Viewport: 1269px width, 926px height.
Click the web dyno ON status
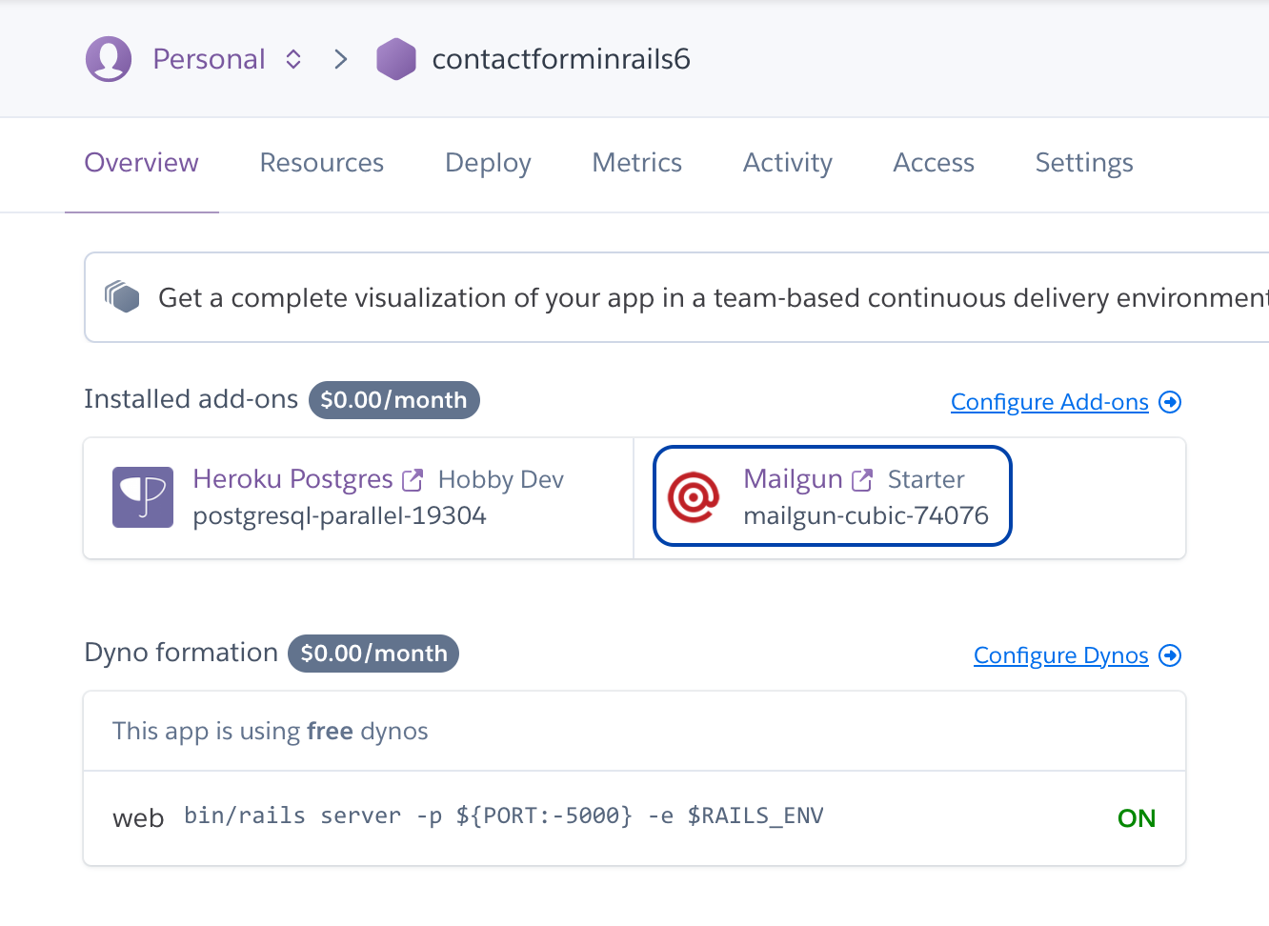click(x=1137, y=818)
